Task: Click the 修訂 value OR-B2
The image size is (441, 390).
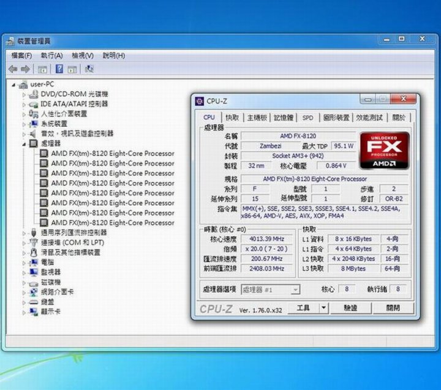Action: click(394, 199)
